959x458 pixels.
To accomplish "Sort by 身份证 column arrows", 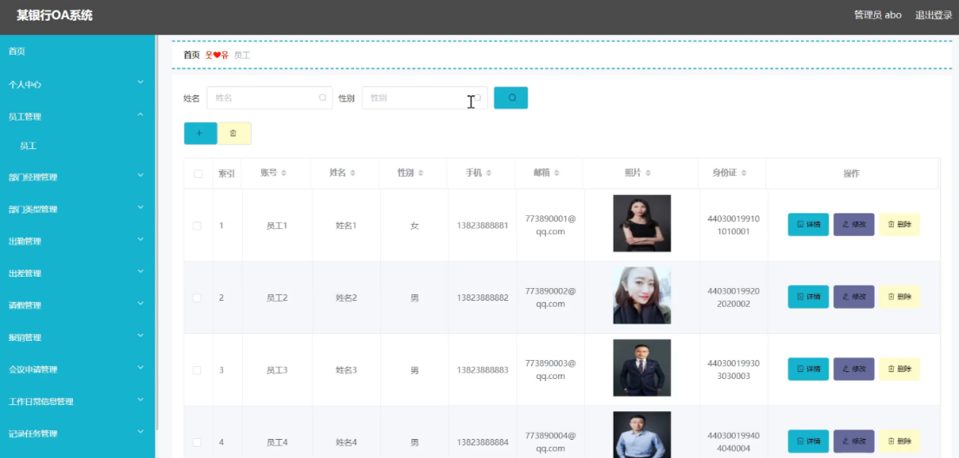I will click(744, 173).
